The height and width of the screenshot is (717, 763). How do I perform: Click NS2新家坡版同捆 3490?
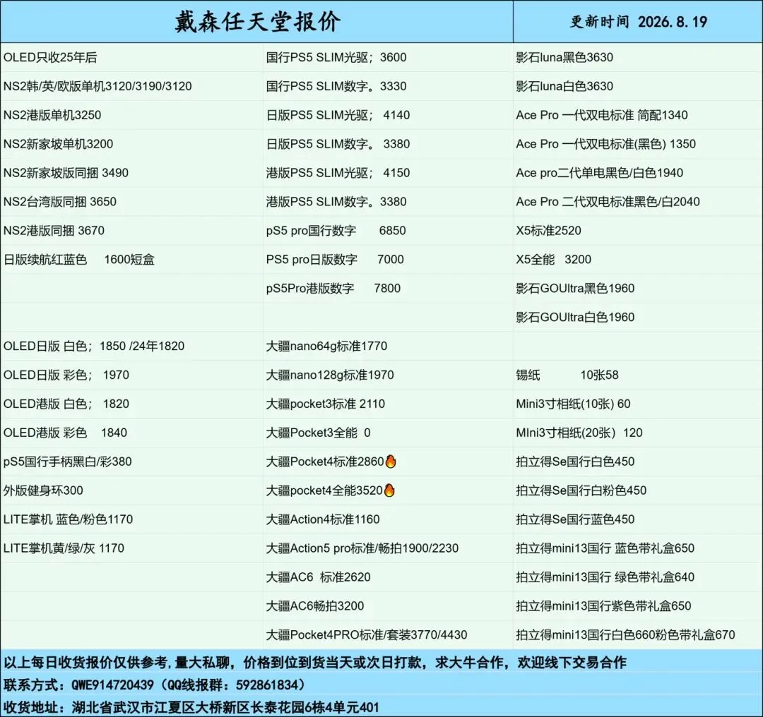pos(66,173)
